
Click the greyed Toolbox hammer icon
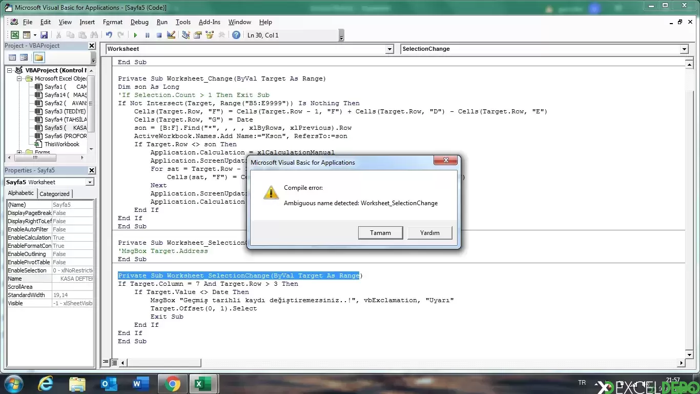pos(221,35)
